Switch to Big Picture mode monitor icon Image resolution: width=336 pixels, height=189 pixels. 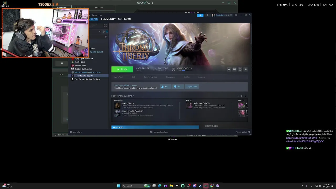point(236,15)
